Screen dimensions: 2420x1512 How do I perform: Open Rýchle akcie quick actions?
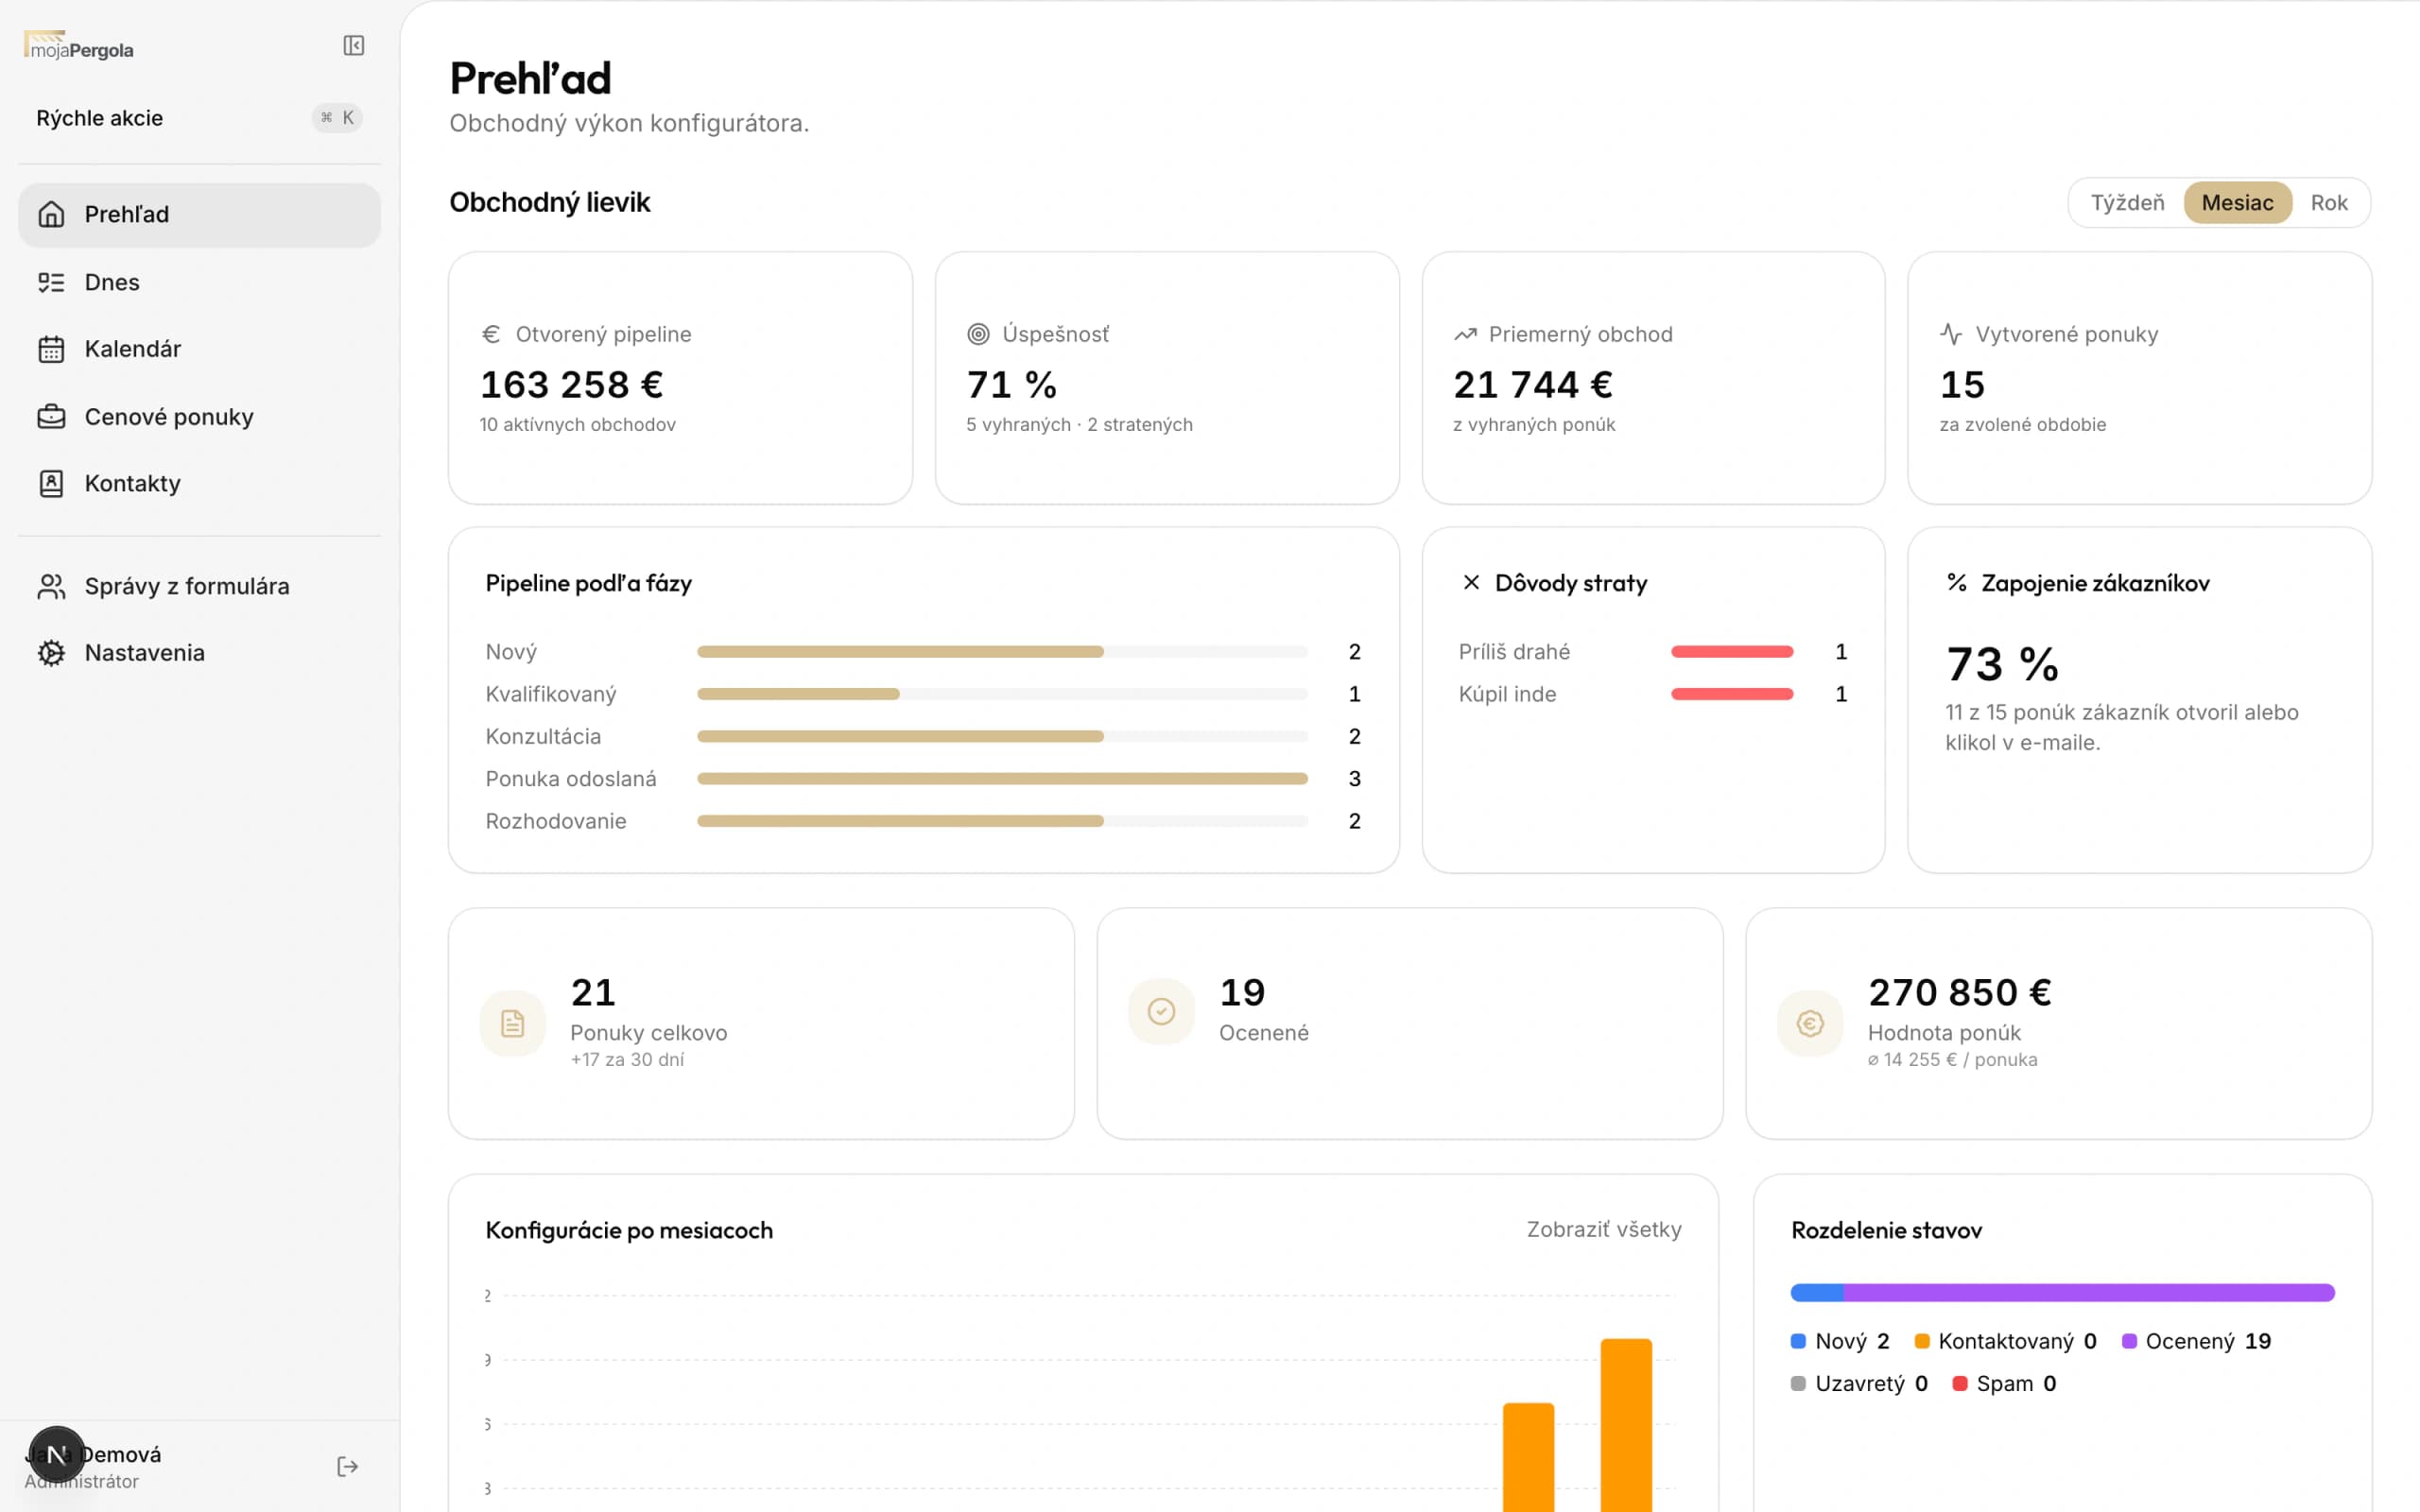click(199, 118)
